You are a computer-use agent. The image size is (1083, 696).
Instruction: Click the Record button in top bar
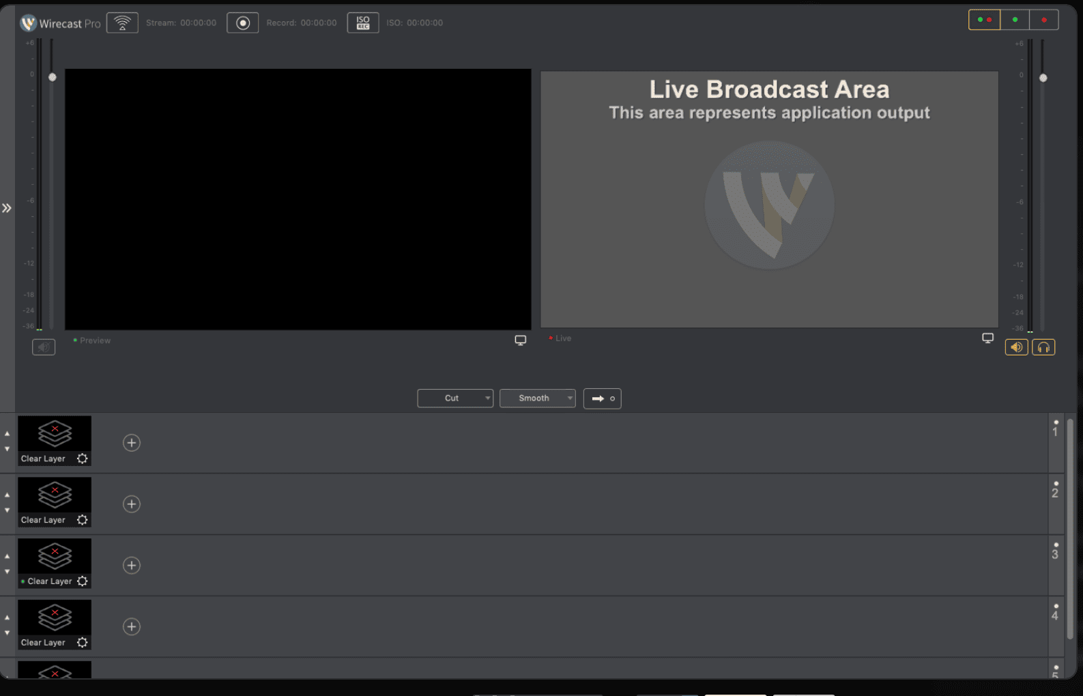pyautogui.click(x=242, y=23)
